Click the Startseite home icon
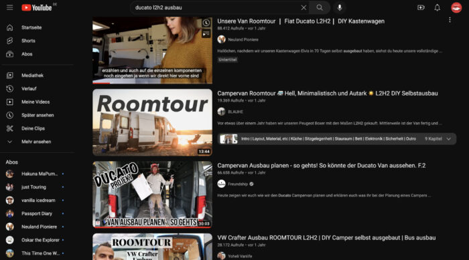The width and height of the screenshot is (469, 260). click(9, 27)
